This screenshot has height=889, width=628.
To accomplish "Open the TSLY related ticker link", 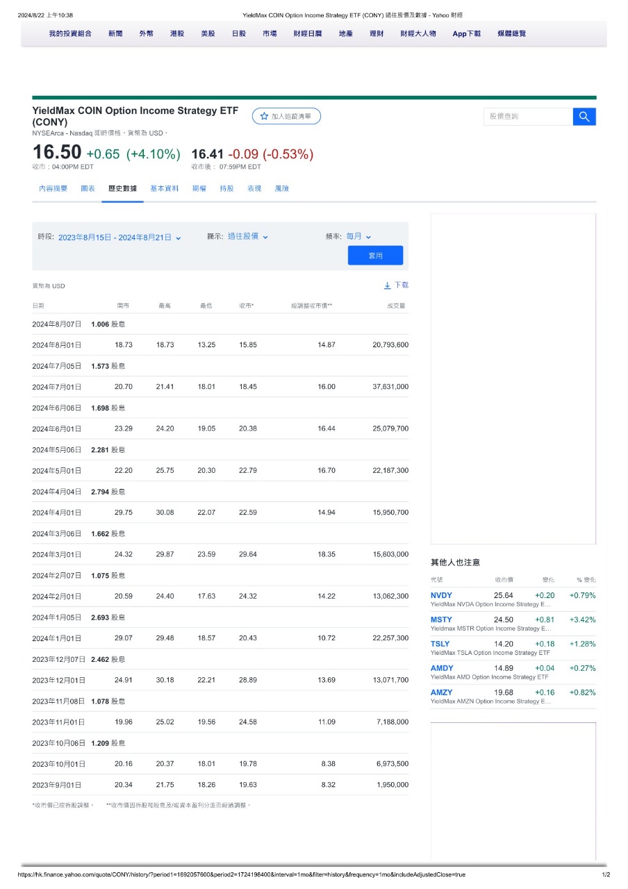I will point(441,644).
